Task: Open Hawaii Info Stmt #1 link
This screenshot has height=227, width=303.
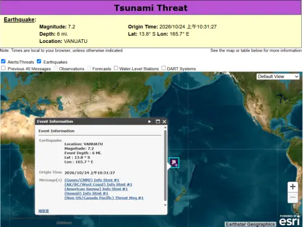Action: [x=86, y=193]
